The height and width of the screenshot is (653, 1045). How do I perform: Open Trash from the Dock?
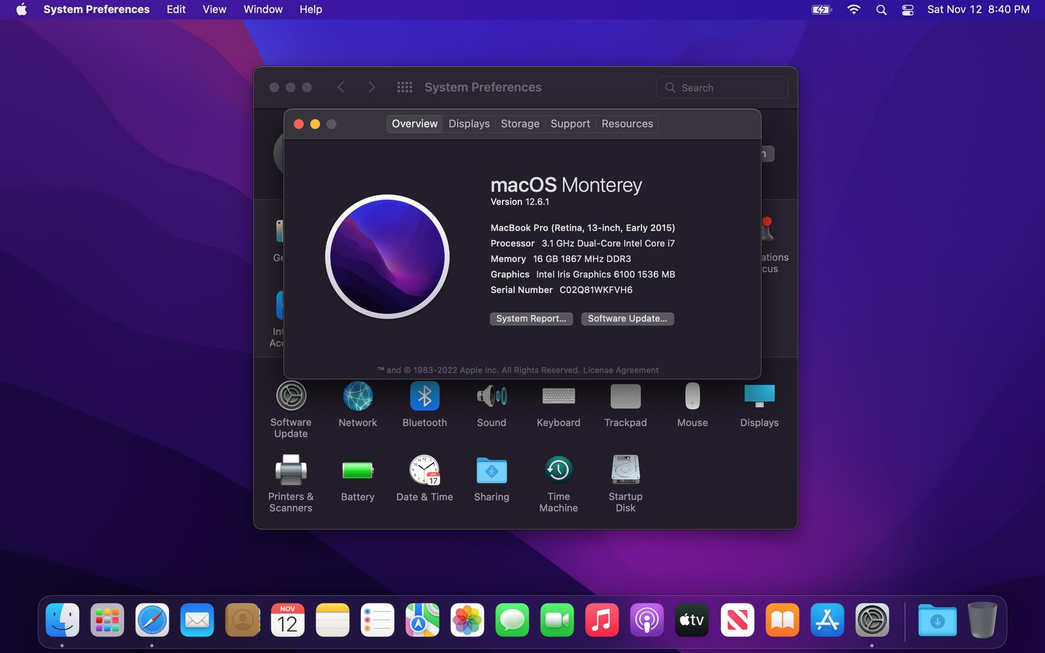[x=982, y=620]
